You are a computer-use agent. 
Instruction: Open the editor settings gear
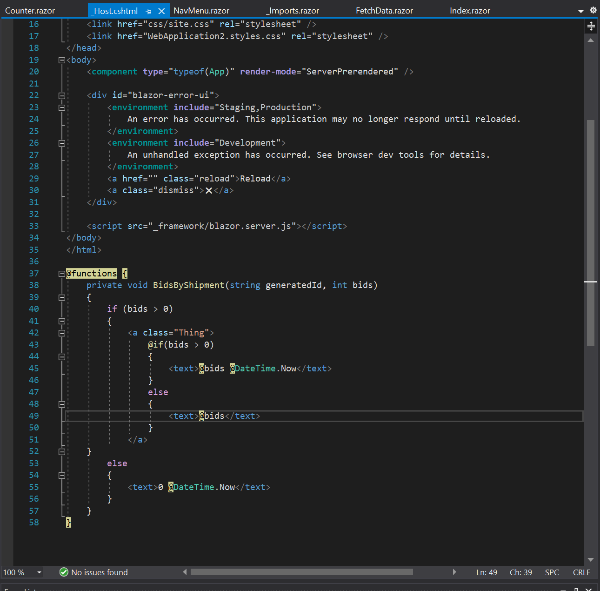pyautogui.click(x=593, y=10)
